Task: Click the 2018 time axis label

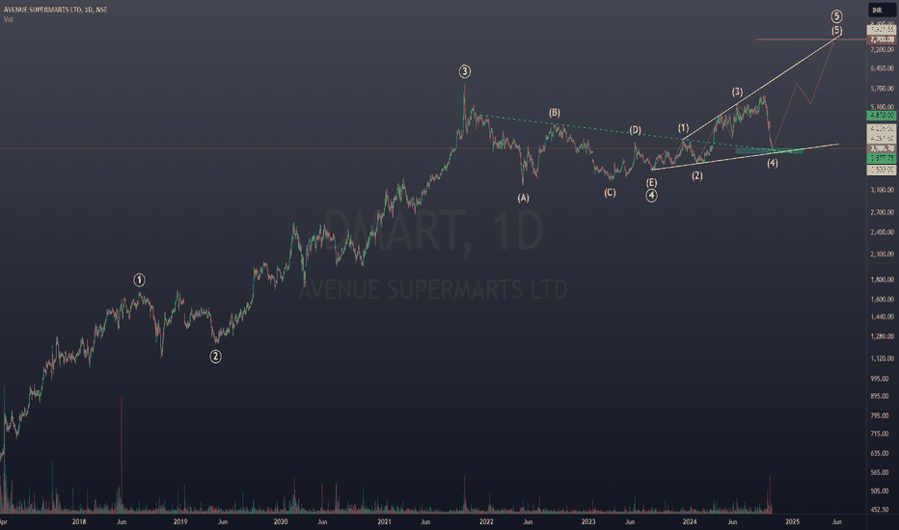Action: [x=79, y=522]
